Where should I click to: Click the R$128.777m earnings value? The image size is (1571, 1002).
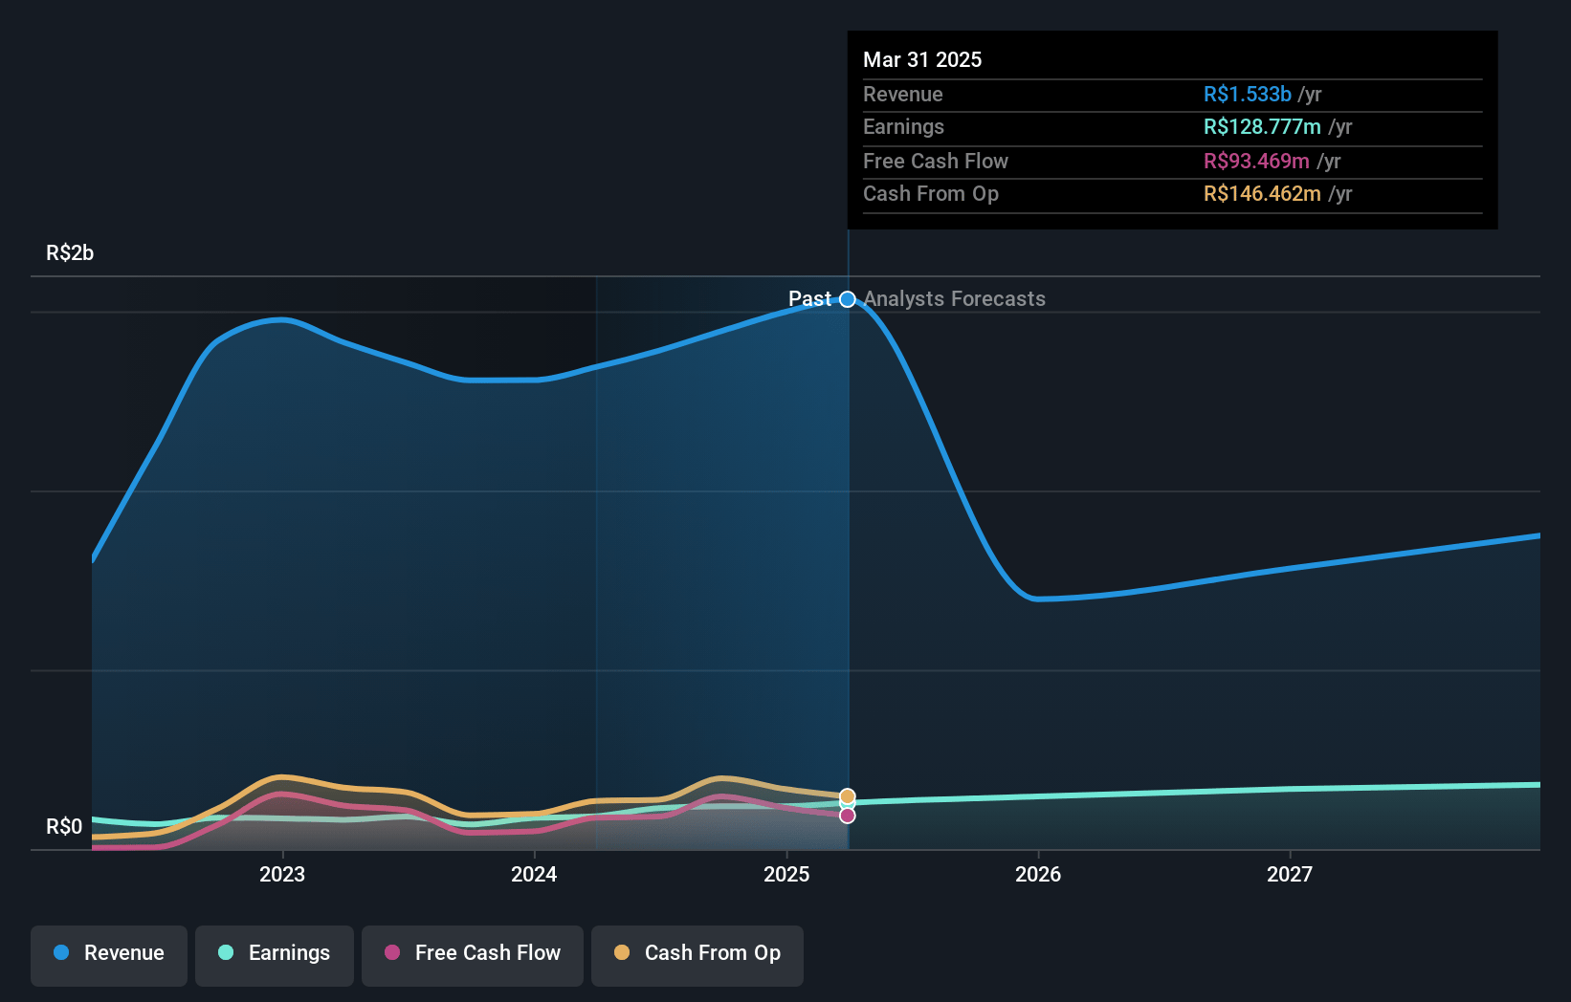pyautogui.click(x=1262, y=127)
